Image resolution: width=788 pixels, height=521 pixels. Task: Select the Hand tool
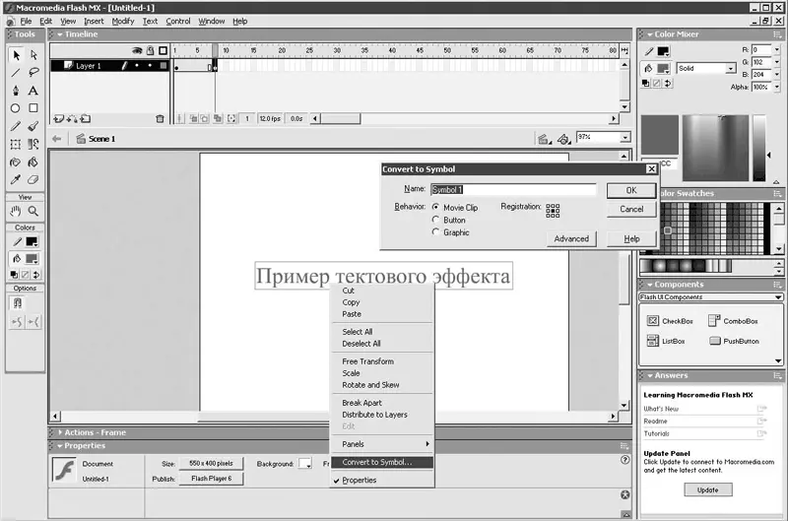tap(16, 211)
